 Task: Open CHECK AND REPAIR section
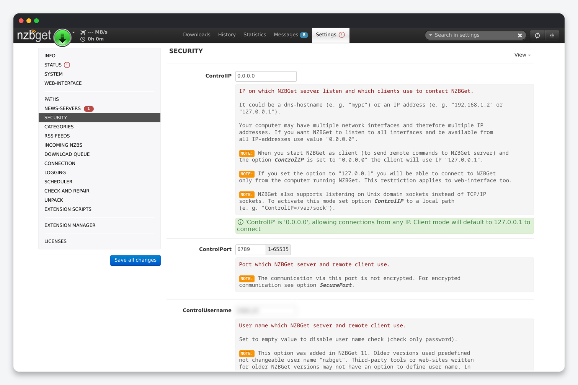[100, 191]
